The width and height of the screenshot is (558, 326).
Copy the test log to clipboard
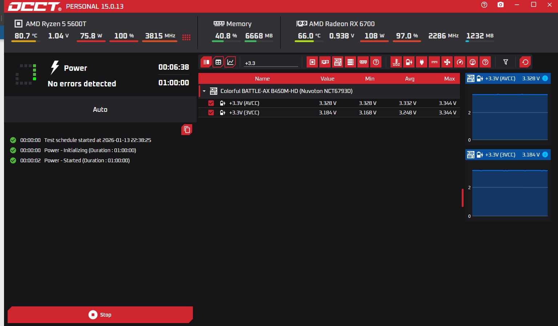187,130
